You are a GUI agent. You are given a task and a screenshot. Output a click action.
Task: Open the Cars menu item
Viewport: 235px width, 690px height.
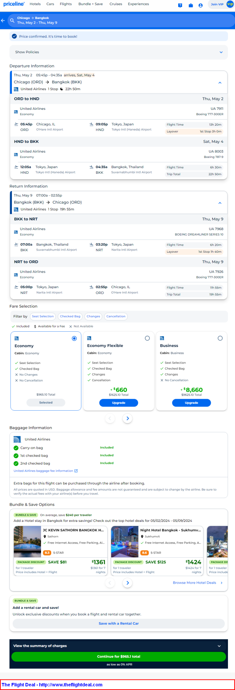50,4
